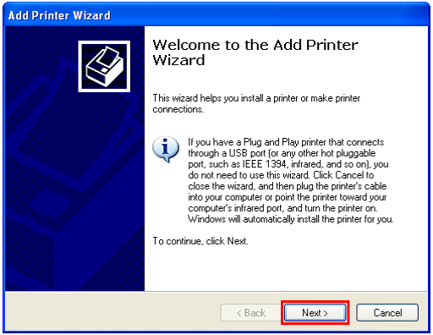The image size is (433, 335).
Task: Click the 'To continue, click Next.' text
Action: point(200,241)
